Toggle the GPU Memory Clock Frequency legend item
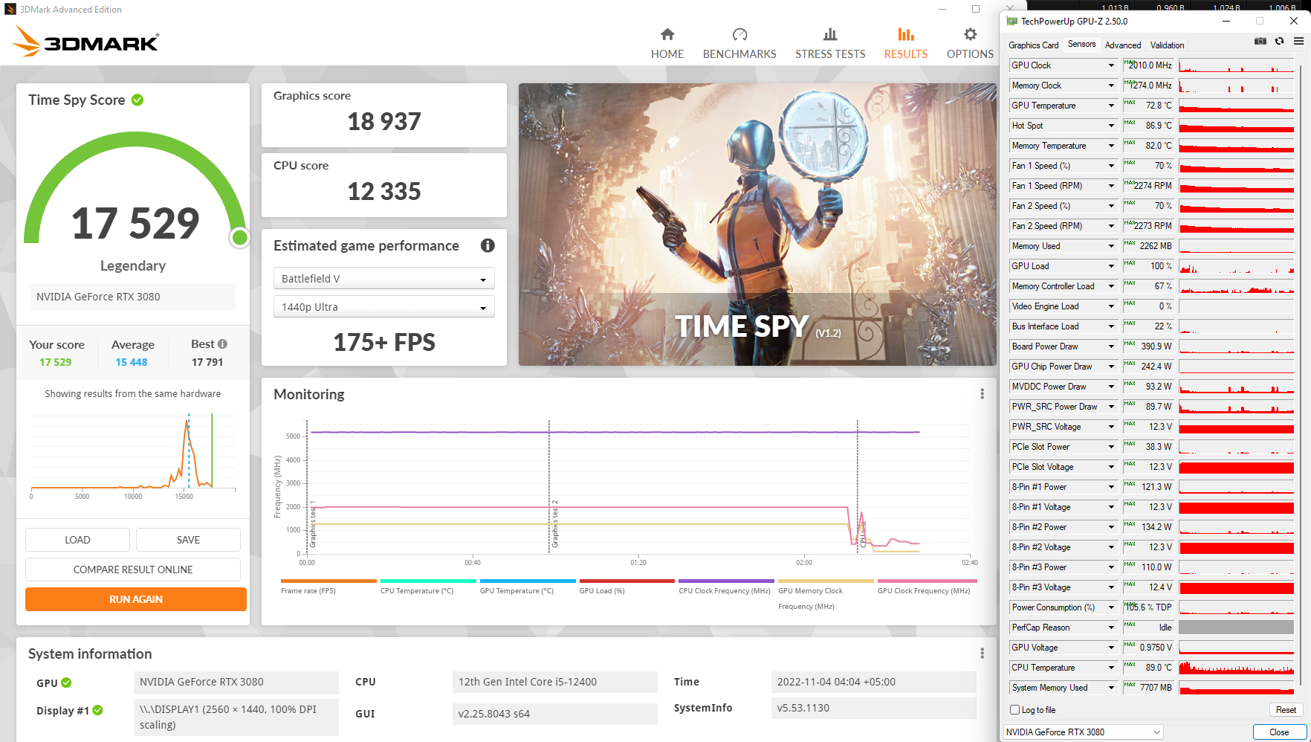This screenshot has width=1311, height=742. pos(826,594)
